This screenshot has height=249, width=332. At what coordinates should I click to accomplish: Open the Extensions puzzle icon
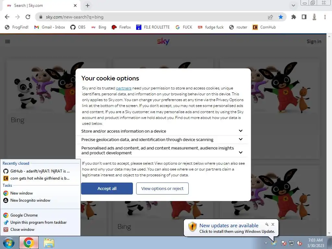click(294, 17)
